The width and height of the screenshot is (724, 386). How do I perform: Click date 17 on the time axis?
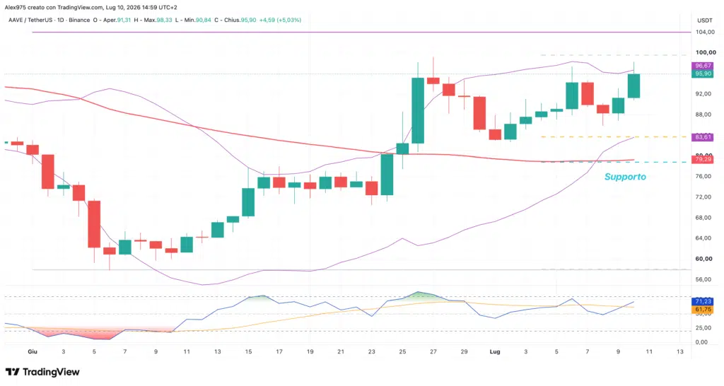coord(279,352)
